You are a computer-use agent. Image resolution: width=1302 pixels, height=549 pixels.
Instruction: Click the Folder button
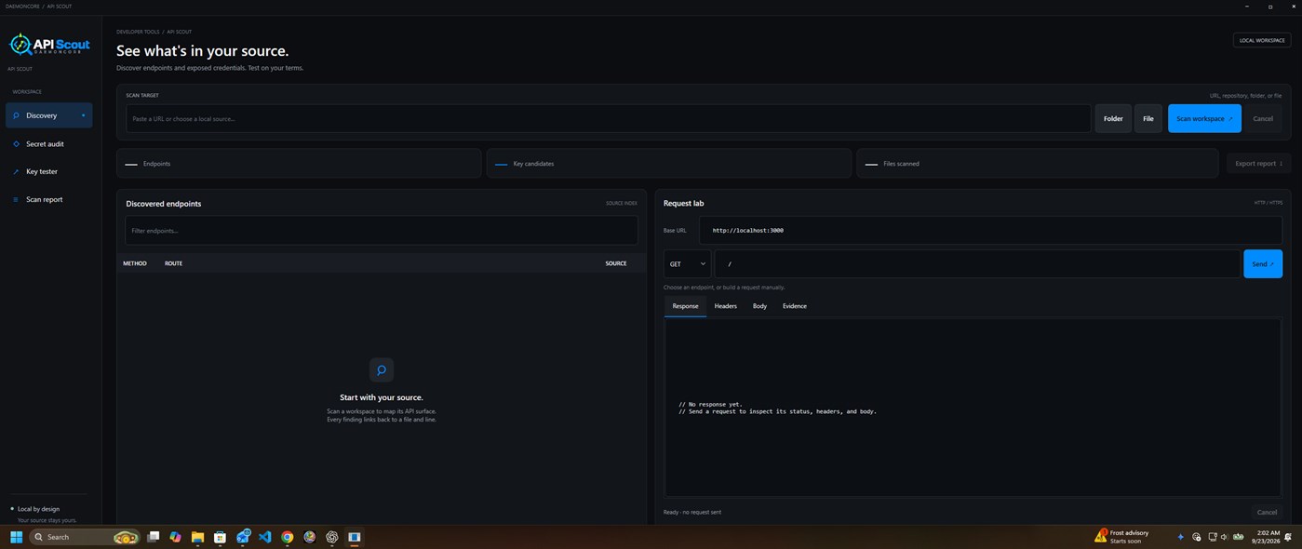click(1113, 118)
